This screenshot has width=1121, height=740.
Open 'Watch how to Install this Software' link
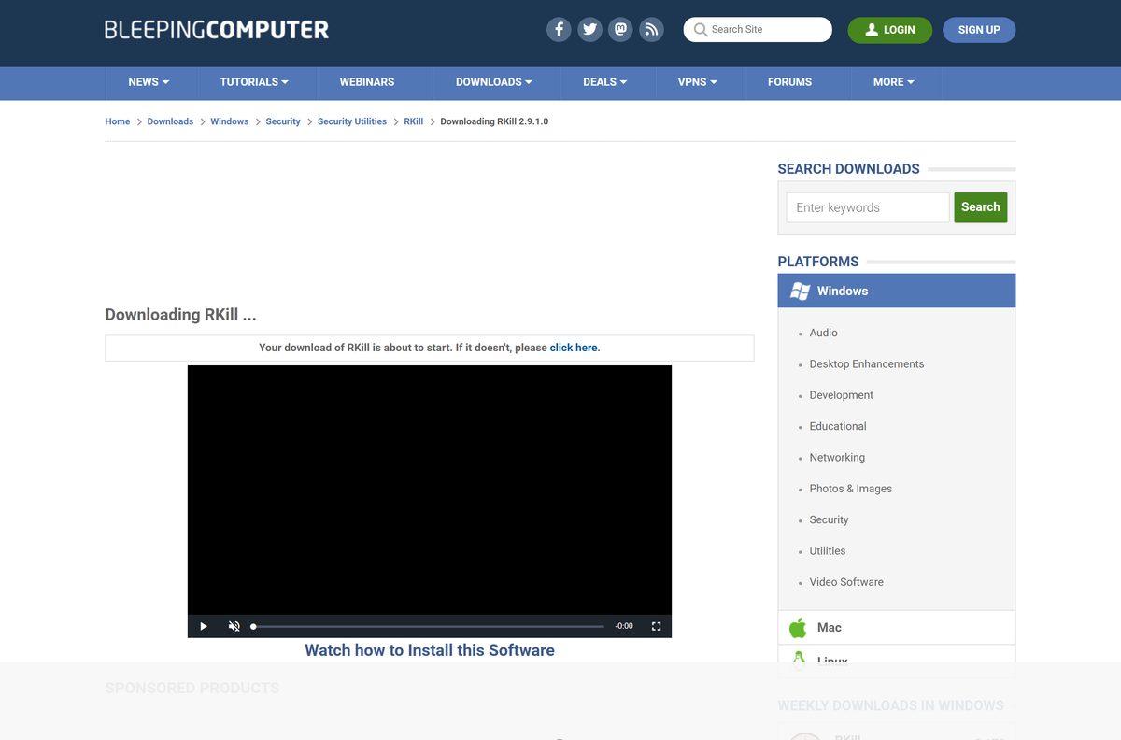(430, 650)
